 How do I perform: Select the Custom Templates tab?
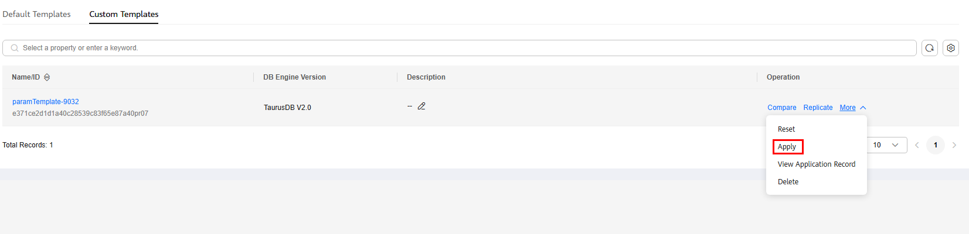point(124,14)
